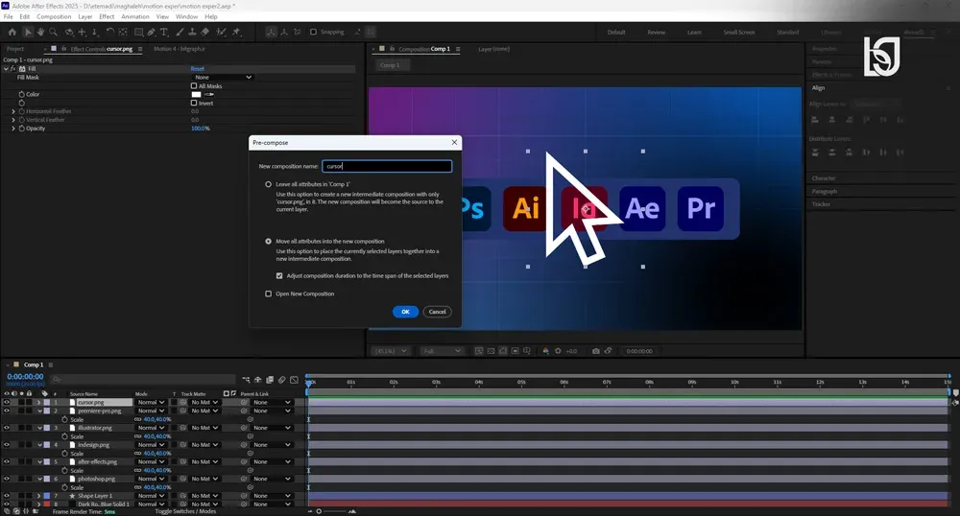
Task: Check the Invert checkbox in Fill effect
Action: click(x=194, y=103)
